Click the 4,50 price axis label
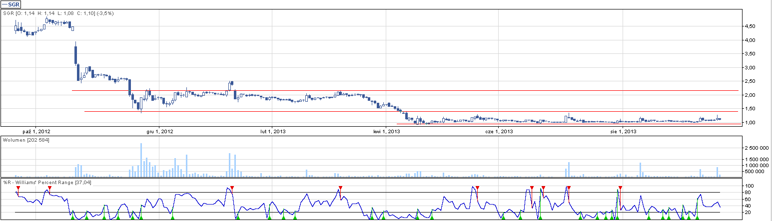The image size is (772, 221). click(x=750, y=26)
